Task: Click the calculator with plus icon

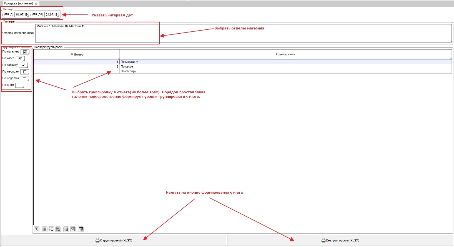Action: click(x=58, y=229)
